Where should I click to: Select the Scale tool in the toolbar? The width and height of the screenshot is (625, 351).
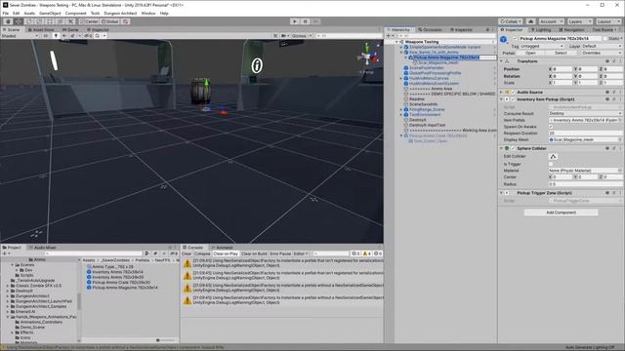[x=39, y=21]
